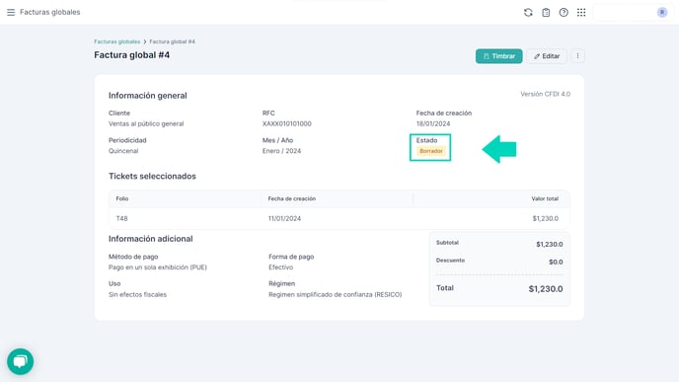Click the RFC value XAXX010101000

coord(286,123)
